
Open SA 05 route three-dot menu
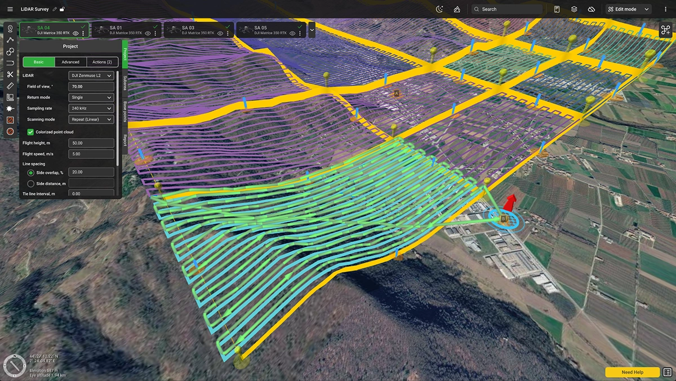pos(300,33)
